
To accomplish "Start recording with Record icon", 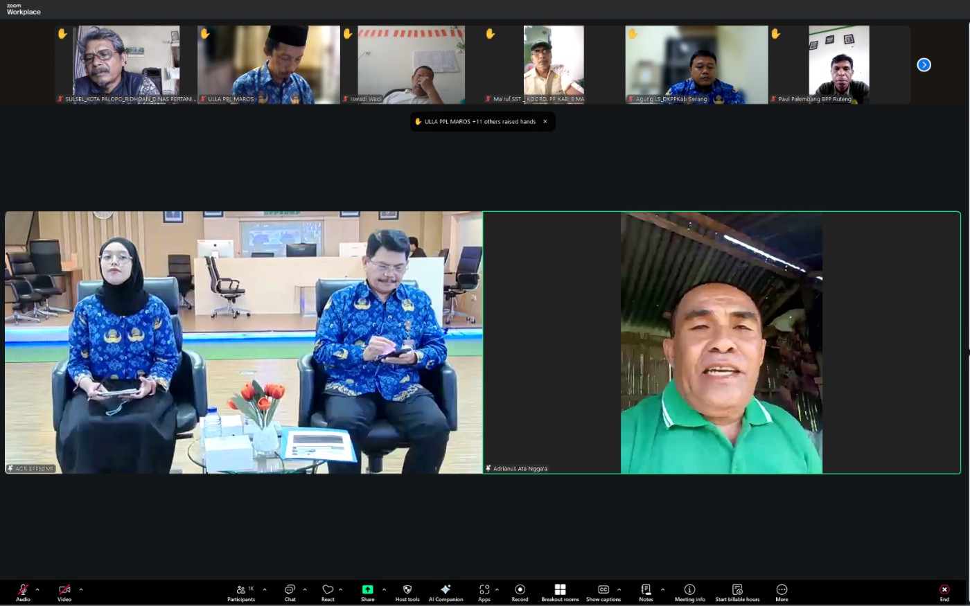I will point(520,592).
